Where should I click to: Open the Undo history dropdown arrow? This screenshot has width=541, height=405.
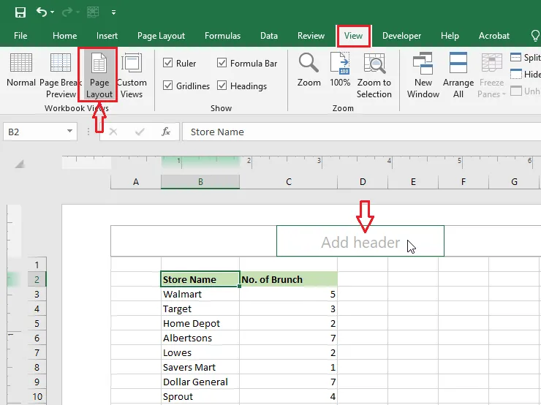pos(52,12)
